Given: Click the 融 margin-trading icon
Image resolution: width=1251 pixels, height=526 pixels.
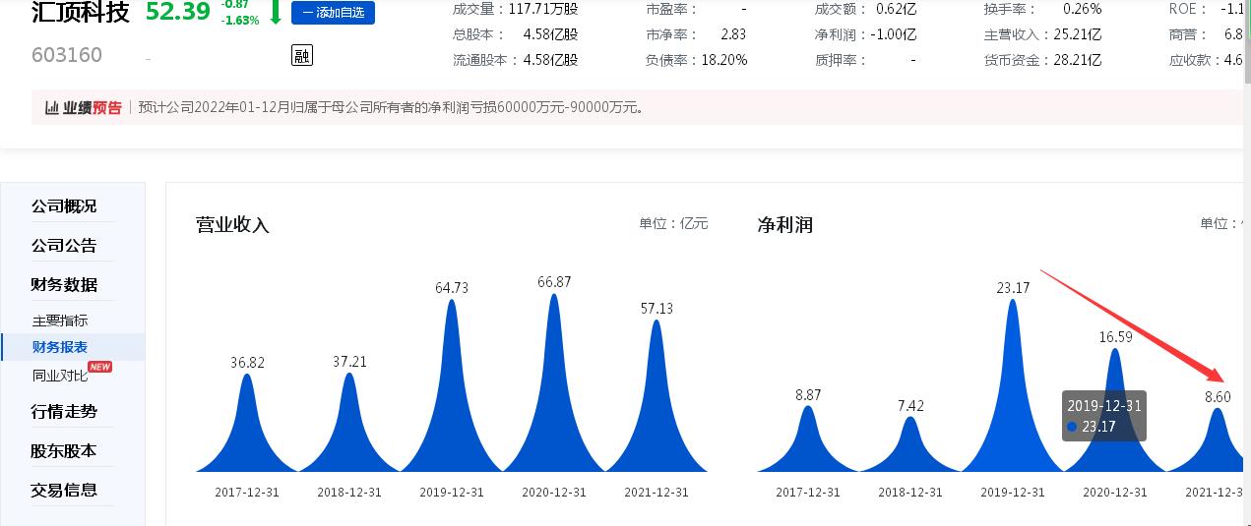Looking at the screenshot, I should pyautogui.click(x=302, y=56).
